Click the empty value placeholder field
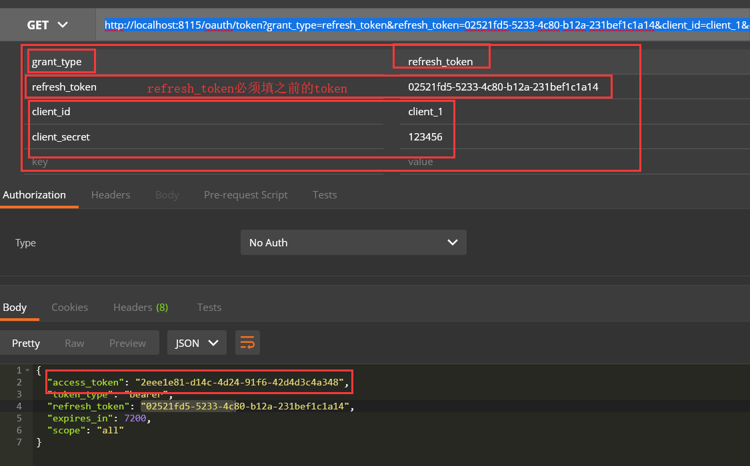750x466 pixels. (575, 162)
